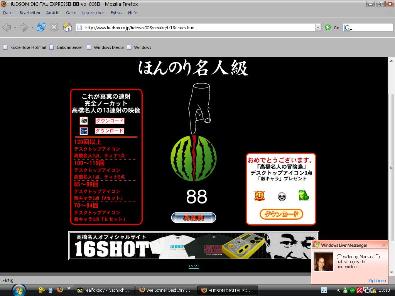Click the second red ダウンロード video link
The width and height of the screenshot is (395, 296).
(110, 131)
